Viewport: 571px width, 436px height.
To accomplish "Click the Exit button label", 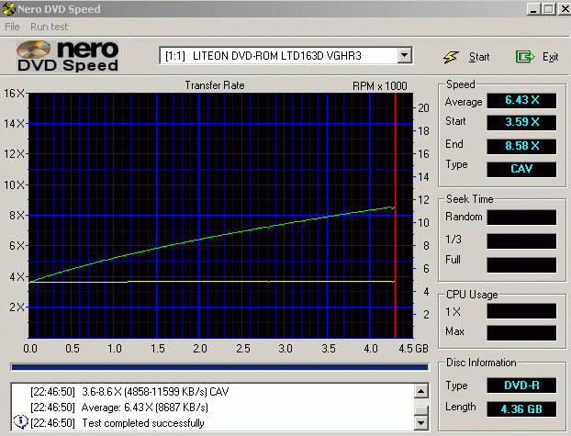I will 550,57.
